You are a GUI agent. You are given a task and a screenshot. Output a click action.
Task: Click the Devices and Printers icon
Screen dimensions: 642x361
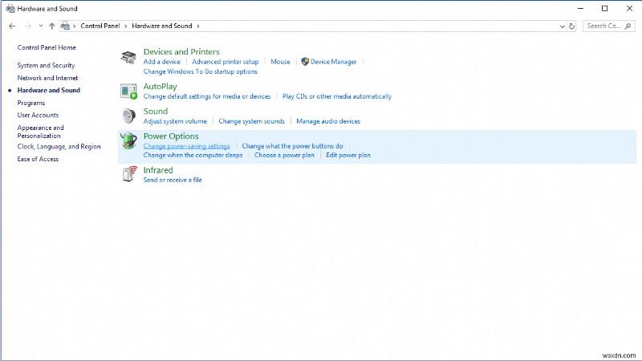(x=128, y=58)
